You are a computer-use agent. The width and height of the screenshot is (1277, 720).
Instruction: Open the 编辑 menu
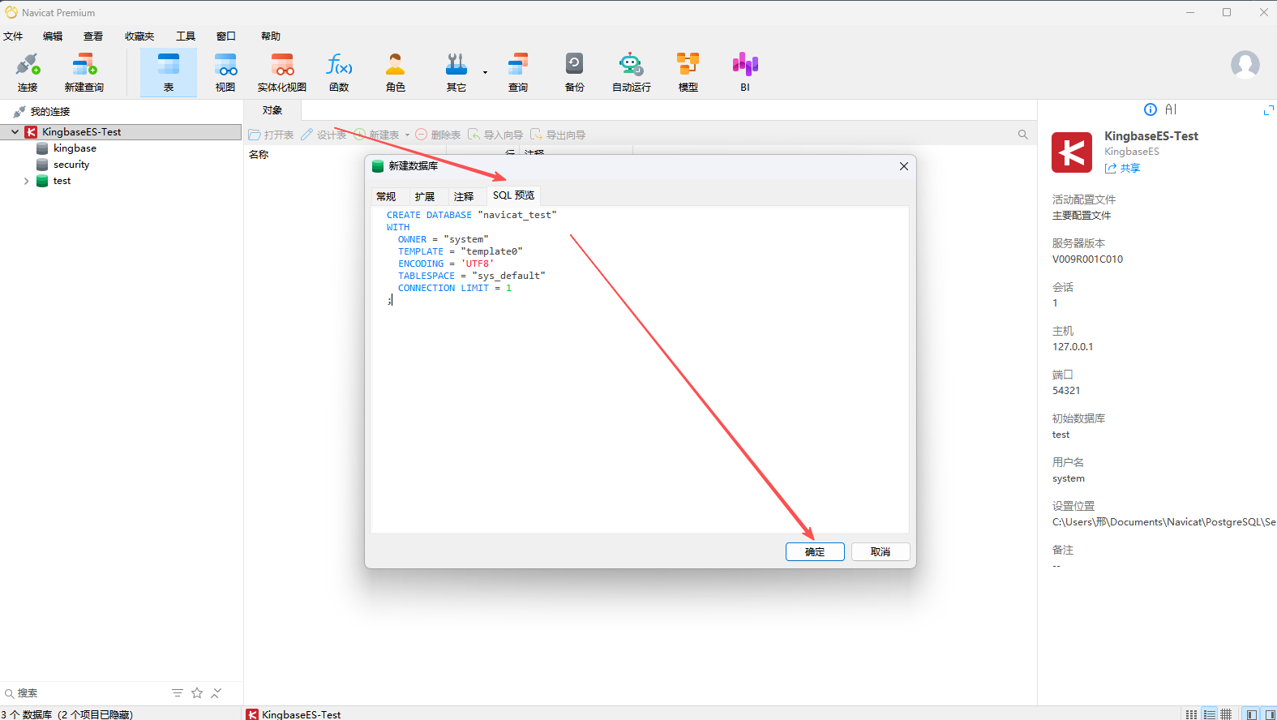point(53,36)
